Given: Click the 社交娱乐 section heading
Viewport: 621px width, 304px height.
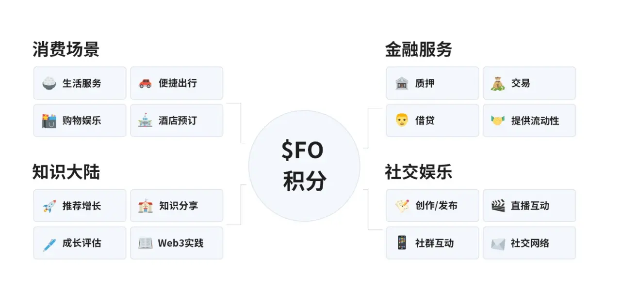Looking at the screenshot, I should 419,172.
